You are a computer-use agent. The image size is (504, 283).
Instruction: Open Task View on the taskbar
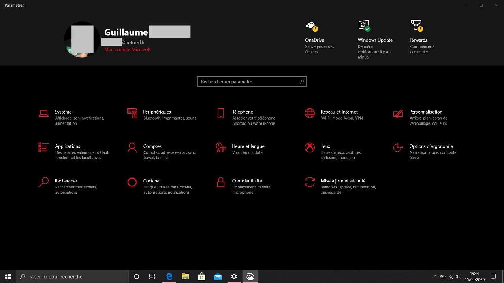click(x=152, y=277)
